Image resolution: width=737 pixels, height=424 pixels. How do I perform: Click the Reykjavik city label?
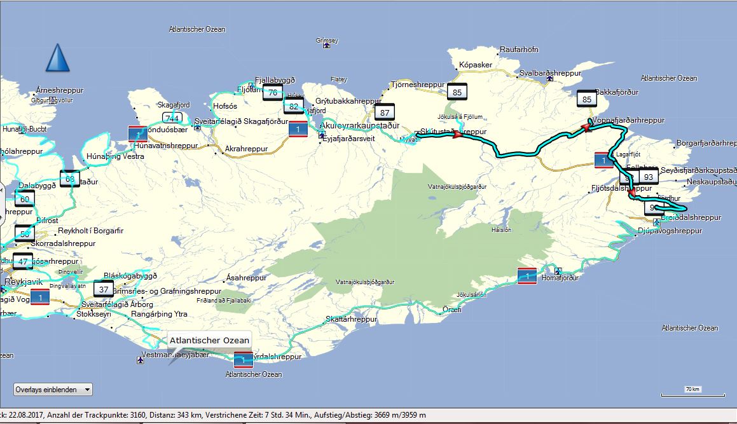pos(23,282)
